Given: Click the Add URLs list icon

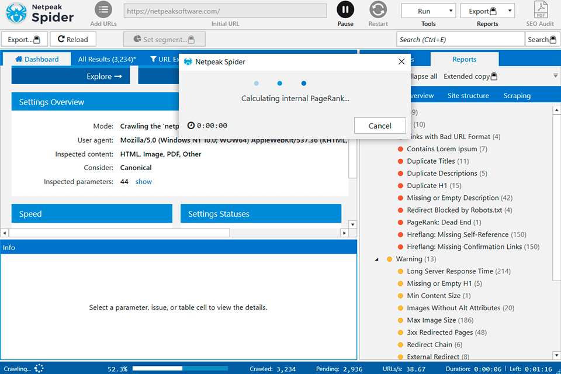Looking at the screenshot, I should (103, 10).
